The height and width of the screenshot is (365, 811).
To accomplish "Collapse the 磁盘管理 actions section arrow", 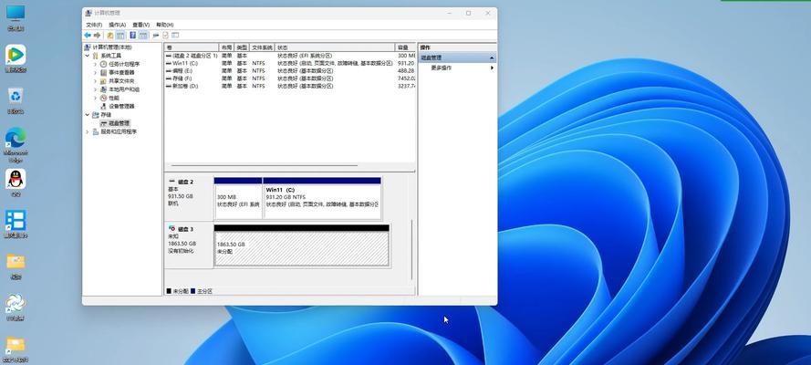I will coord(492,57).
